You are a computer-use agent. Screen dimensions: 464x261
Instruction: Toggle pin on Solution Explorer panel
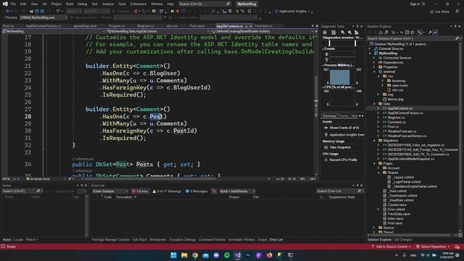455,26
